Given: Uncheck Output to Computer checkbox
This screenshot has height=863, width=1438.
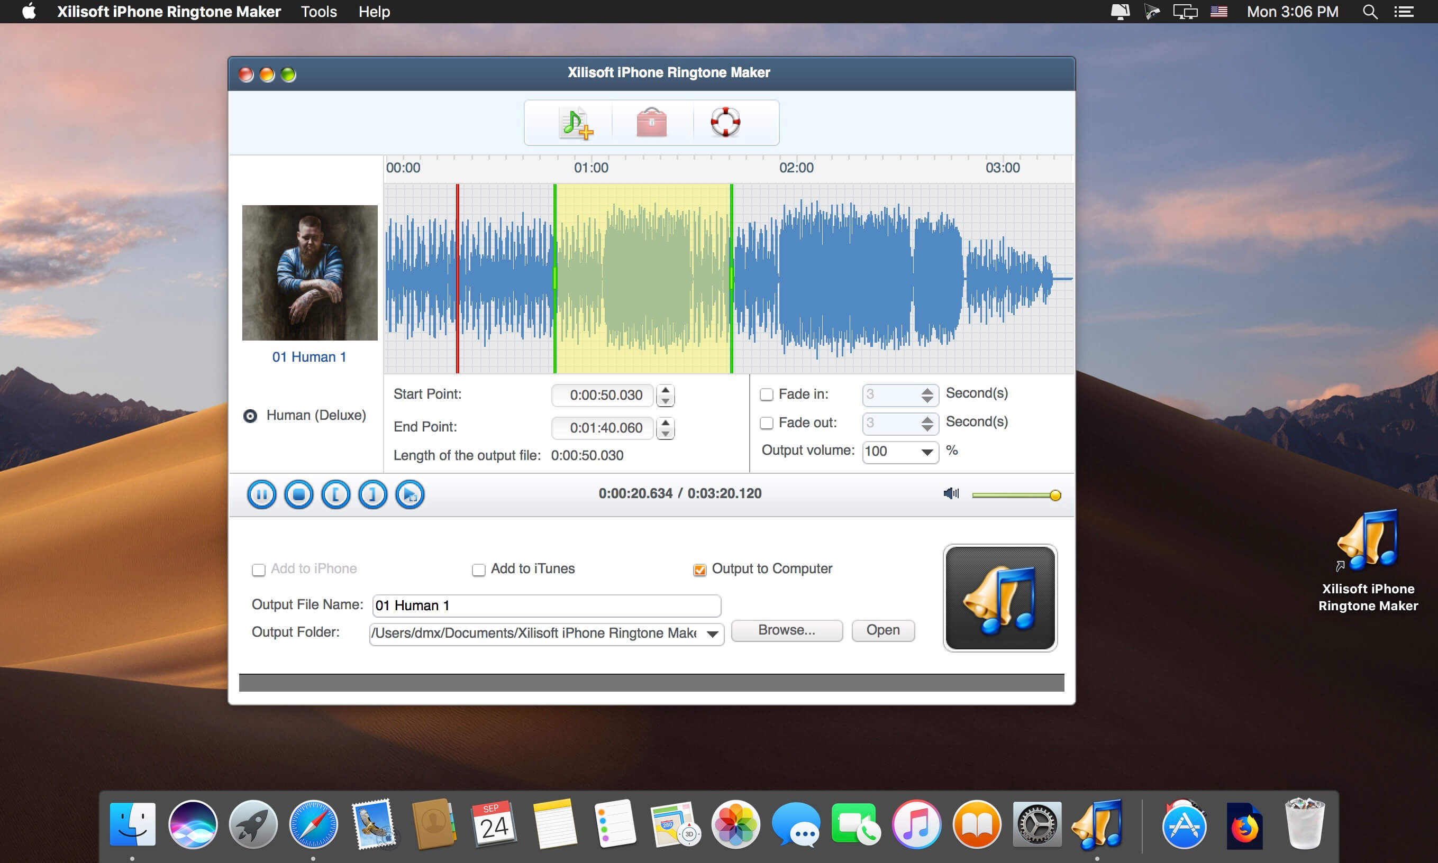Looking at the screenshot, I should pyautogui.click(x=700, y=570).
